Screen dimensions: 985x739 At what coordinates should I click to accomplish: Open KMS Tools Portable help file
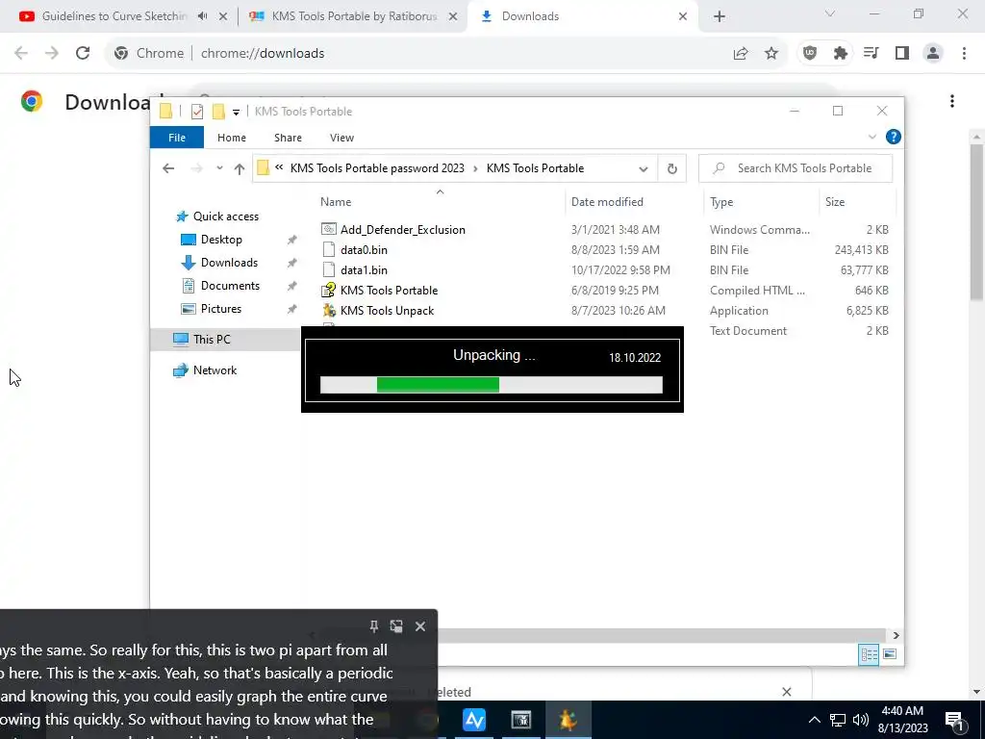(389, 290)
